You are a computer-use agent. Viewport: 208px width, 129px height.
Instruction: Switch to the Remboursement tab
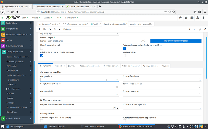tap(111, 66)
